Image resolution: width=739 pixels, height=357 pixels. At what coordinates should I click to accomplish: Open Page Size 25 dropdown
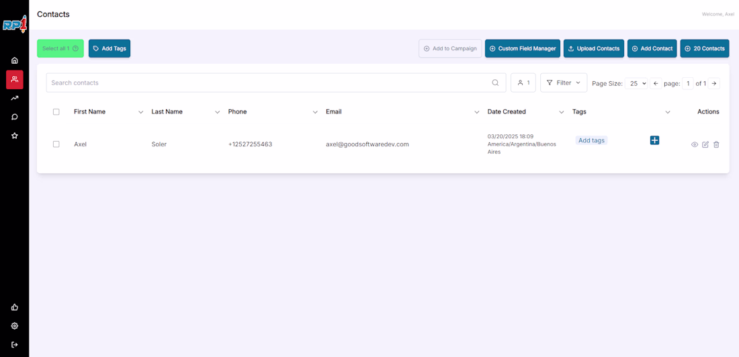coord(636,83)
